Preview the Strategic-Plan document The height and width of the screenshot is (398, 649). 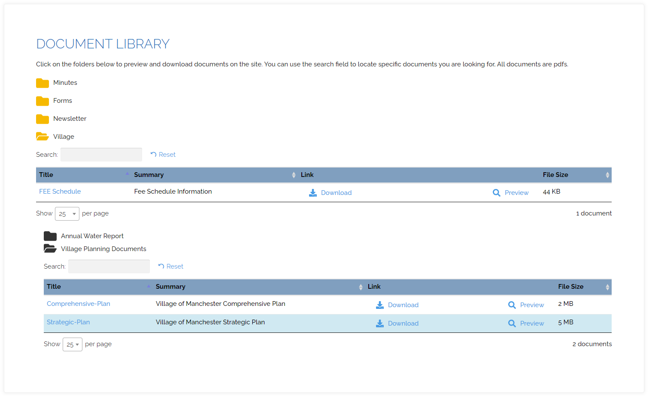[532, 323]
